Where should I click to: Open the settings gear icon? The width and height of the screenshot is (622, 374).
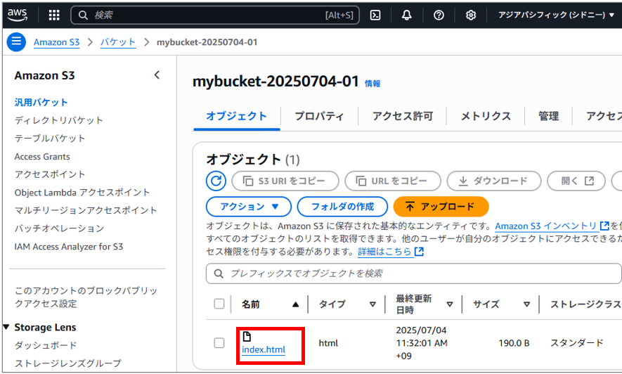click(x=470, y=15)
